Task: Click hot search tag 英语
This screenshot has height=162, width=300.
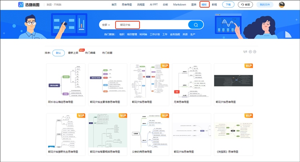Action: click(x=185, y=34)
